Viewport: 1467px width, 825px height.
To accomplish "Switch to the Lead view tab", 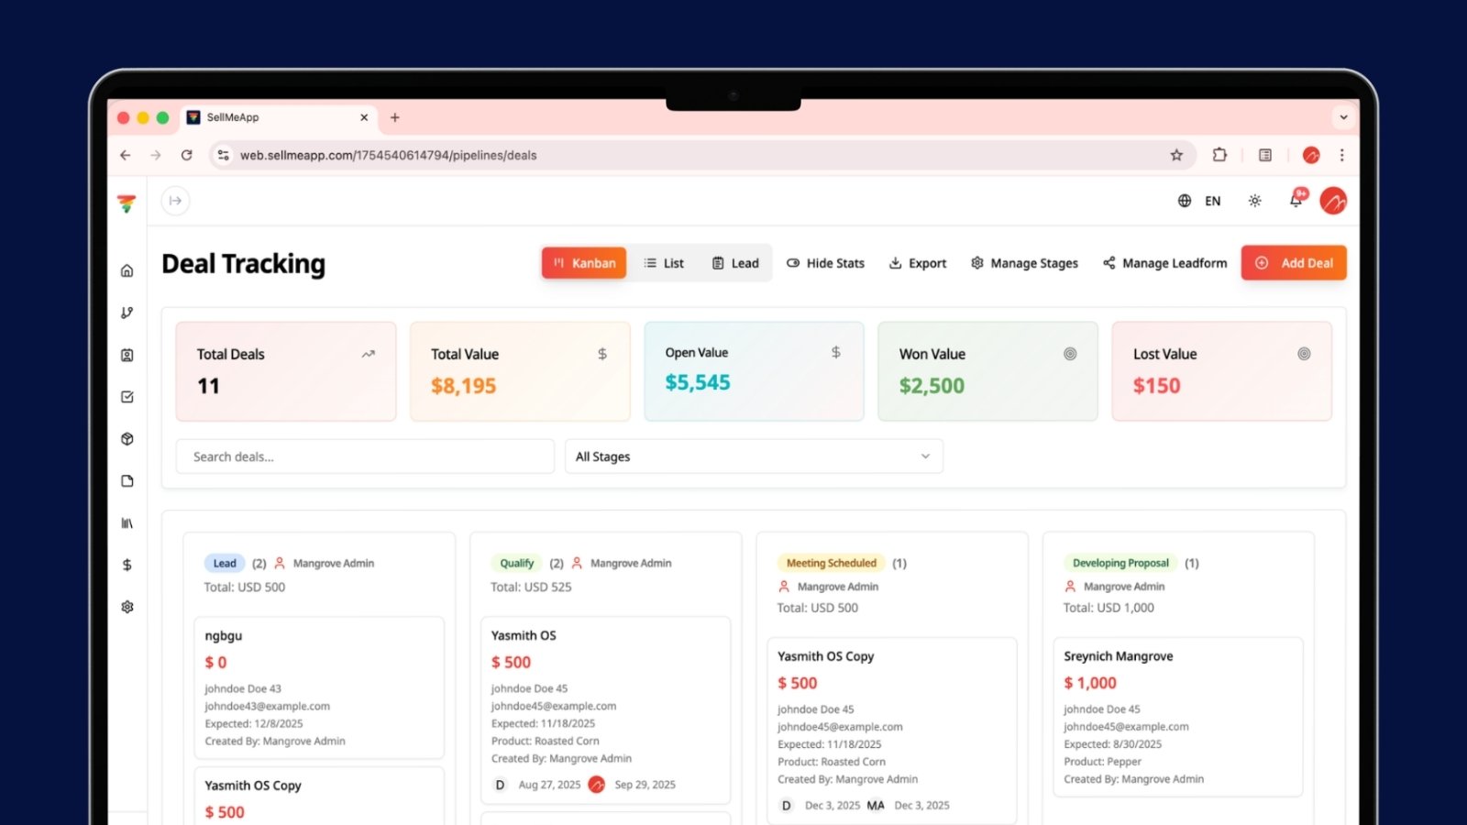I will coord(735,263).
